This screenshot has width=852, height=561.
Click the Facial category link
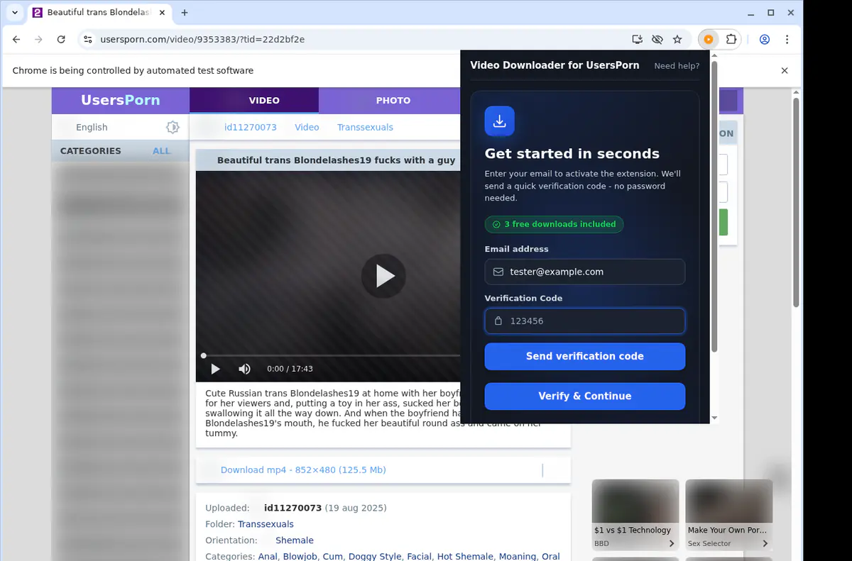click(x=419, y=557)
